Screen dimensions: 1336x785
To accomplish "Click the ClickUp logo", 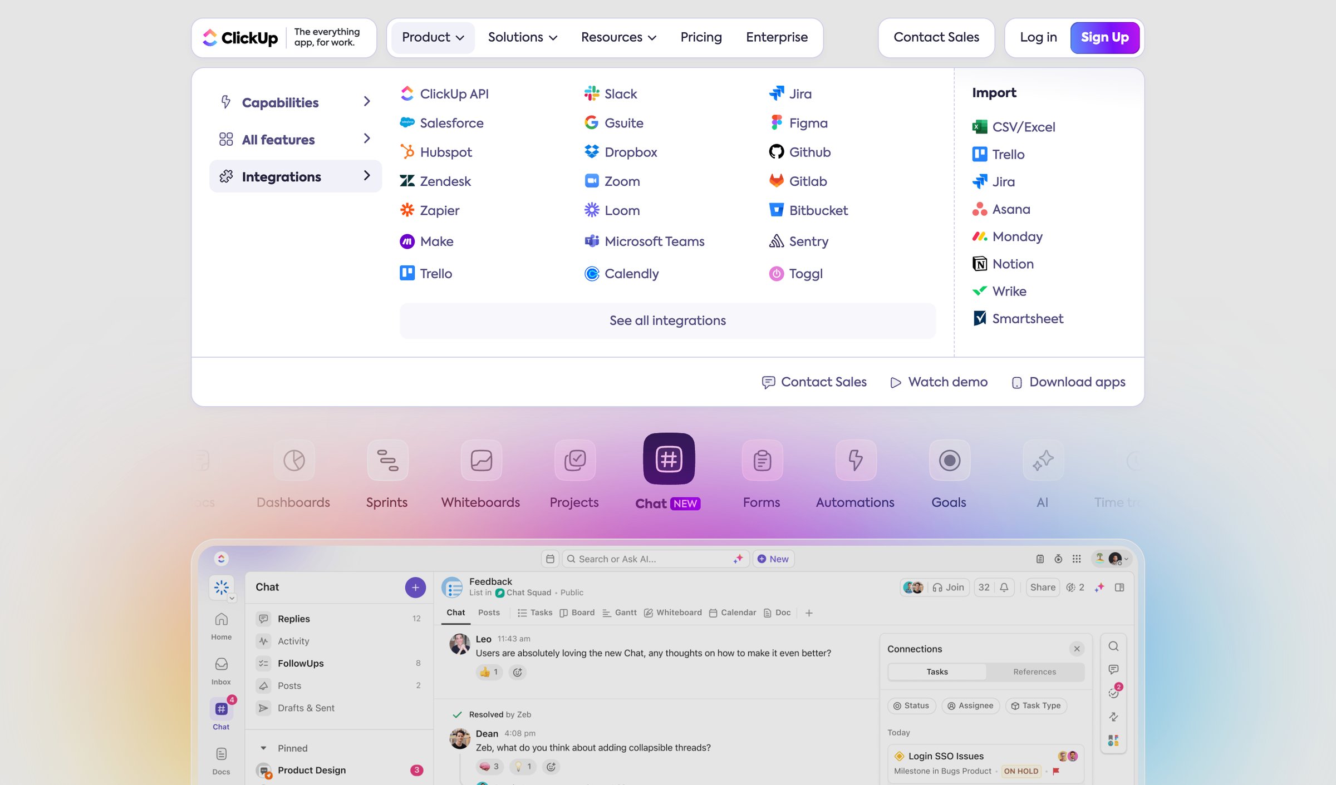I will pyautogui.click(x=240, y=37).
